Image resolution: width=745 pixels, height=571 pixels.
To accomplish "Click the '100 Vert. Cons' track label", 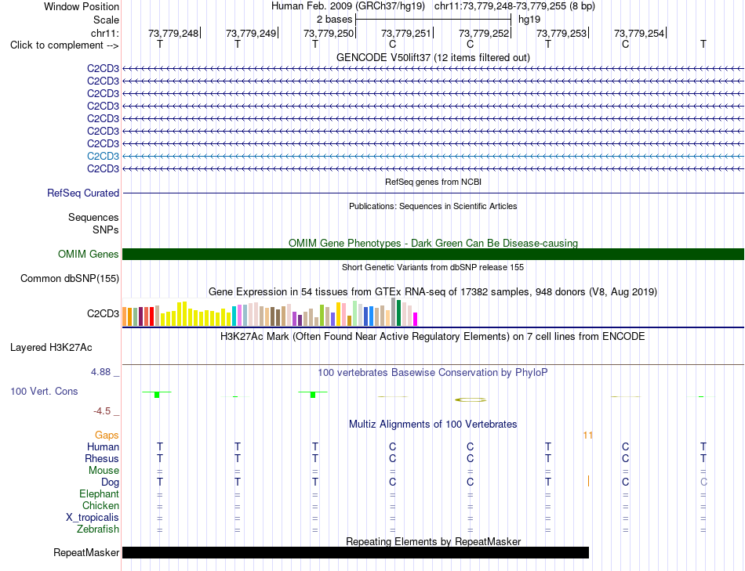I will tap(44, 391).
